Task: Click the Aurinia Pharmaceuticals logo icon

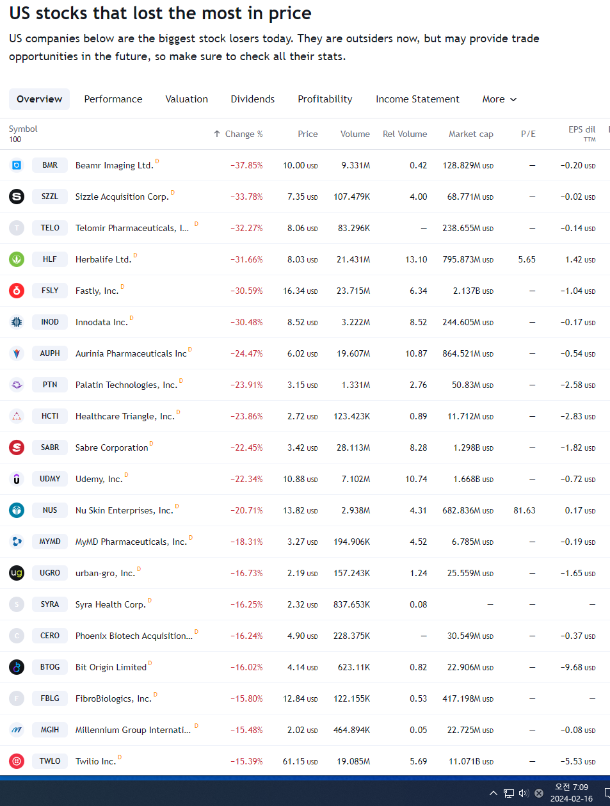Action: (x=17, y=353)
